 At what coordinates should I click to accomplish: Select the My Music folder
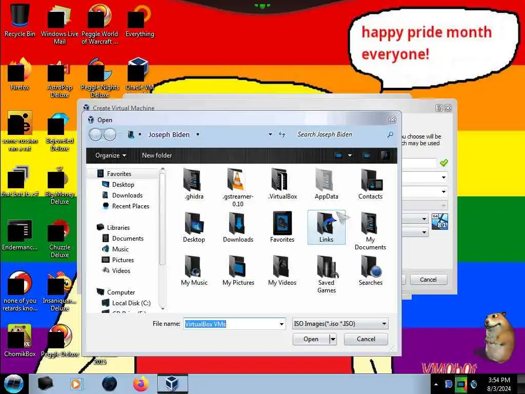[194, 270]
